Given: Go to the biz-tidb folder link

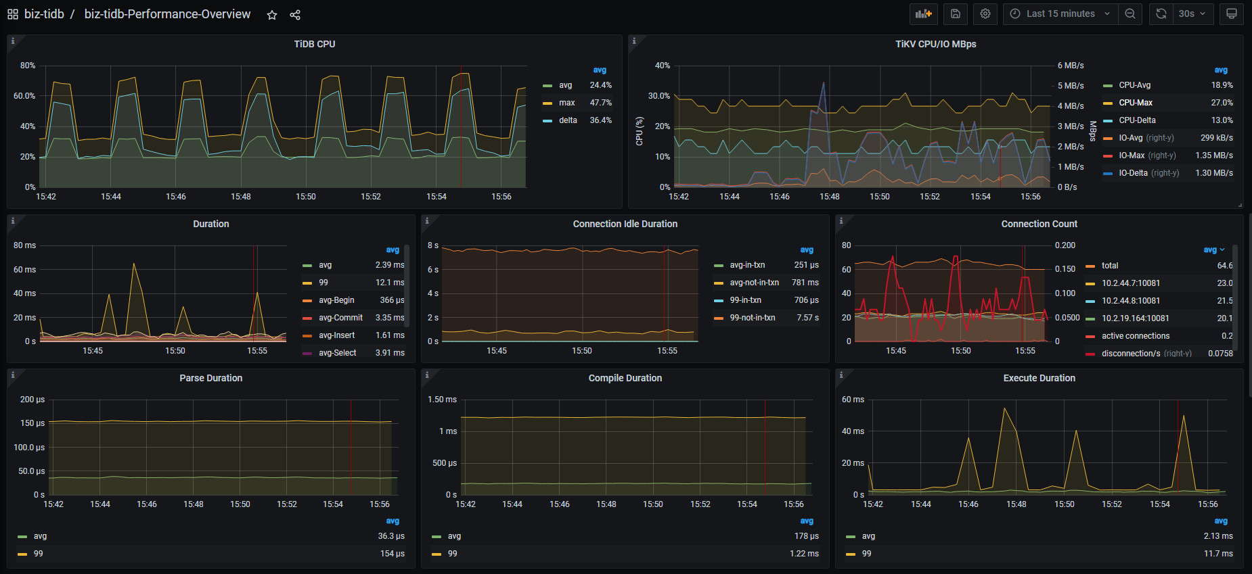Looking at the screenshot, I should coord(44,14).
